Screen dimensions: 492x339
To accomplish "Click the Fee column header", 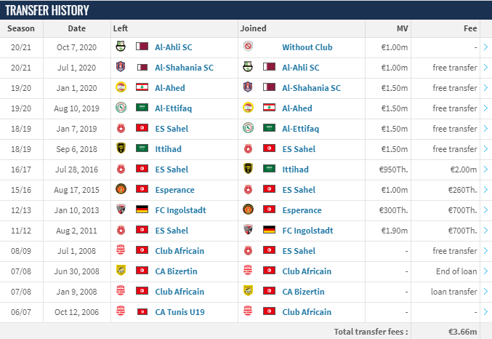I will (x=470, y=28).
